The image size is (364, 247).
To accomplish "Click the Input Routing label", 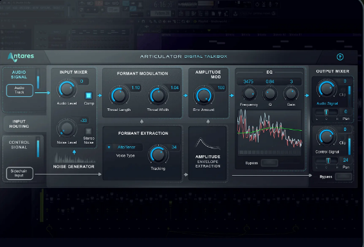I will 19,124.
